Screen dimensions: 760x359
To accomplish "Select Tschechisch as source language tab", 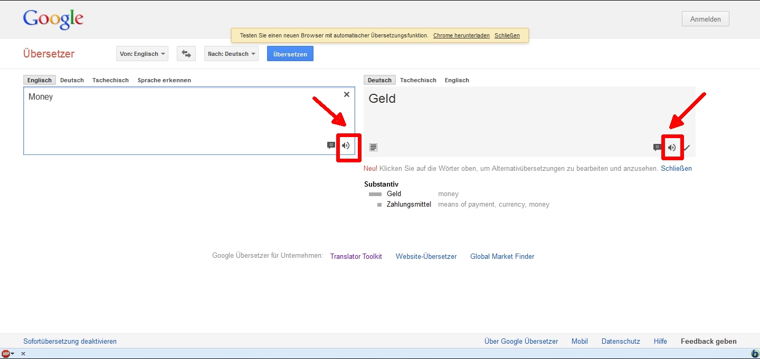I will click(110, 80).
